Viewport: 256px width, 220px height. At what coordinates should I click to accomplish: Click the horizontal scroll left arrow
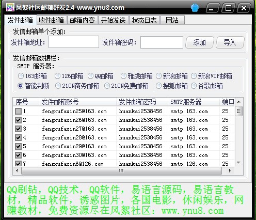17,170
